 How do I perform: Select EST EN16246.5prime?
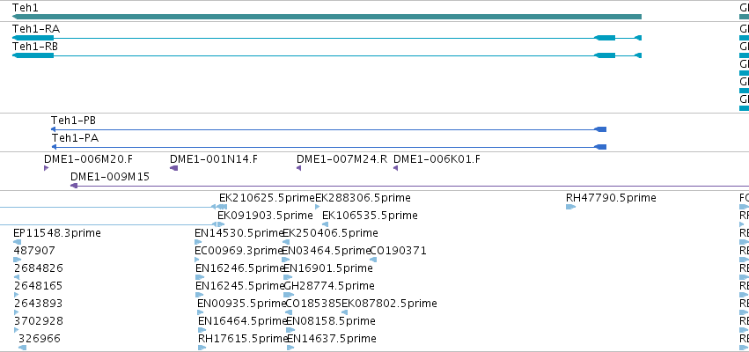(240, 268)
